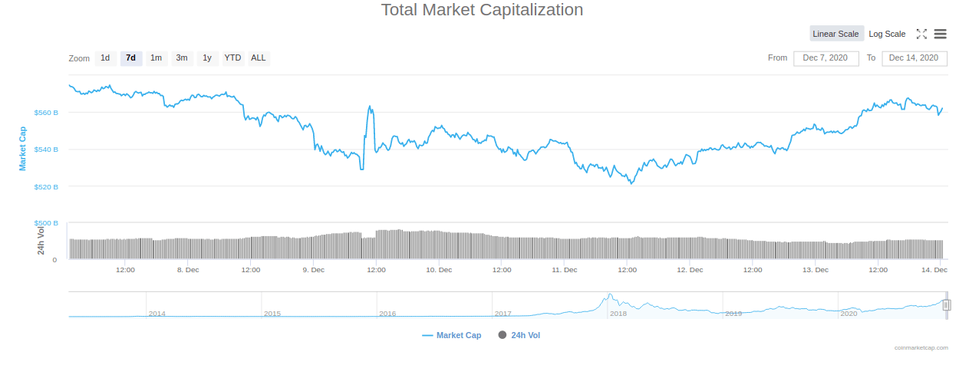959x365 pixels.
Task: Set zoom range to 3m
Action: (182, 58)
